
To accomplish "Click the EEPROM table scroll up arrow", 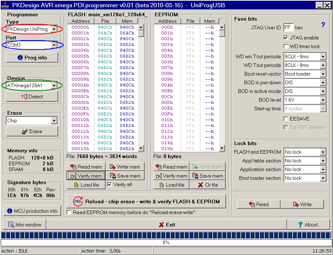I will pos(222,27).
